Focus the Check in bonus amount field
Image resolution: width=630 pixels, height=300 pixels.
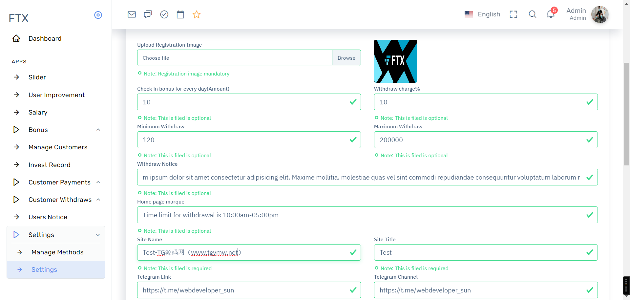tap(249, 102)
